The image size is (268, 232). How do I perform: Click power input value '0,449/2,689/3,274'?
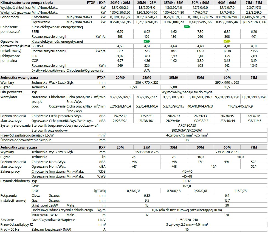pos(254,17)
